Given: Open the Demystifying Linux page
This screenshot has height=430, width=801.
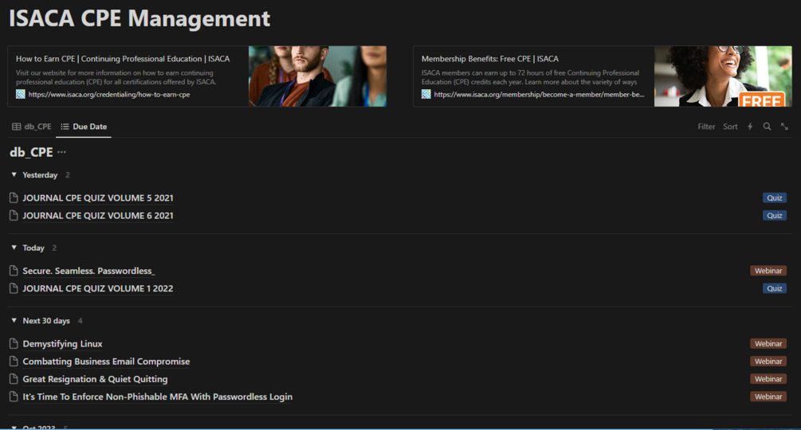Looking at the screenshot, I should pos(62,343).
